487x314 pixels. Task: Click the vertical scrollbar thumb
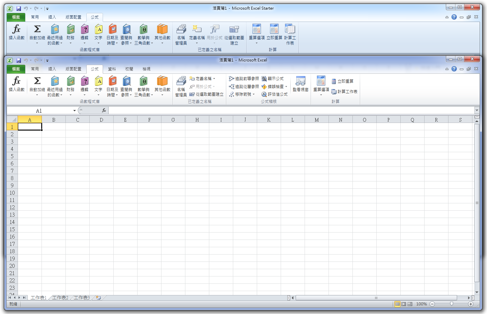tap(477, 203)
